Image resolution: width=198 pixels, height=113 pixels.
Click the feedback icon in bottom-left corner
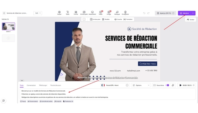tap(3, 101)
